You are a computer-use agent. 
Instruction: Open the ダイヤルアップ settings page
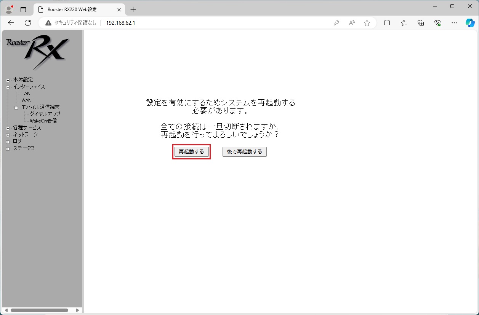(x=45, y=114)
